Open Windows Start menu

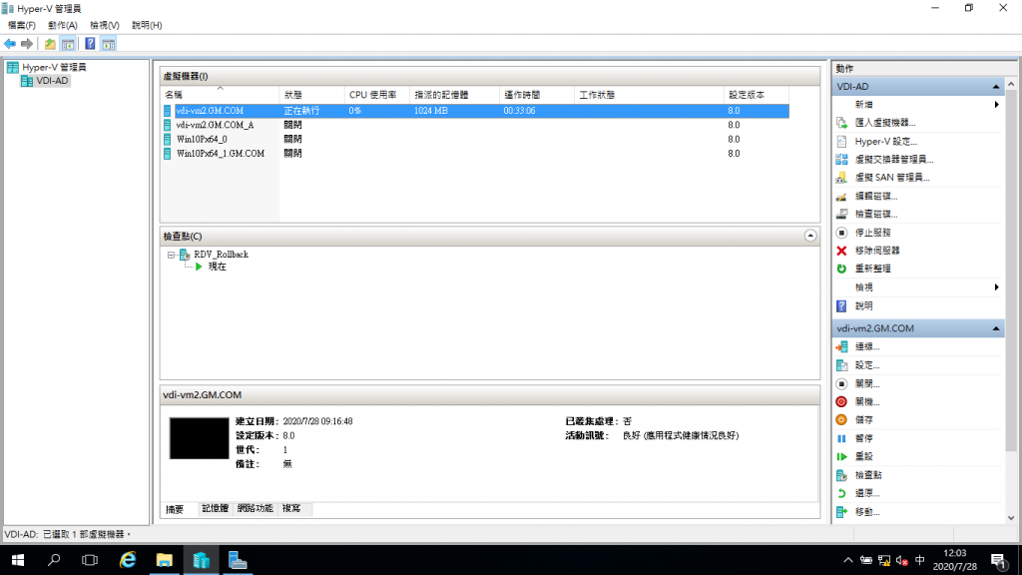point(18,560)
